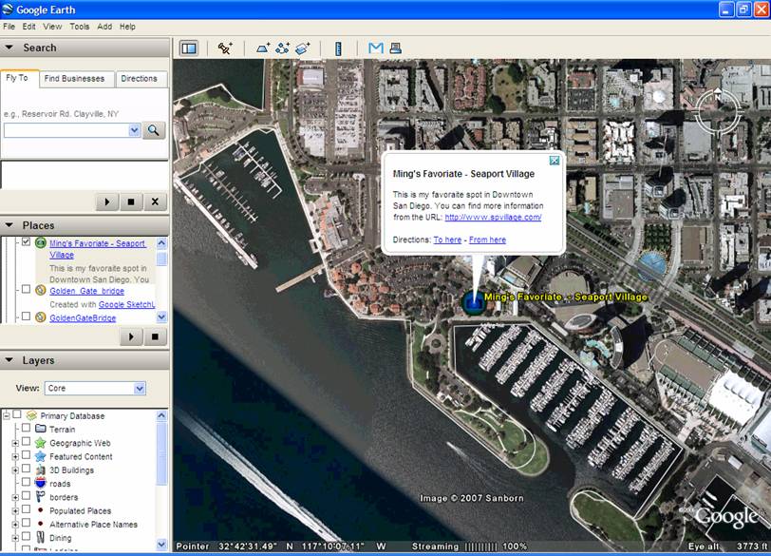Uncheck Ming's Favoriate - Seaport Village placemark

tap(26, 241)
